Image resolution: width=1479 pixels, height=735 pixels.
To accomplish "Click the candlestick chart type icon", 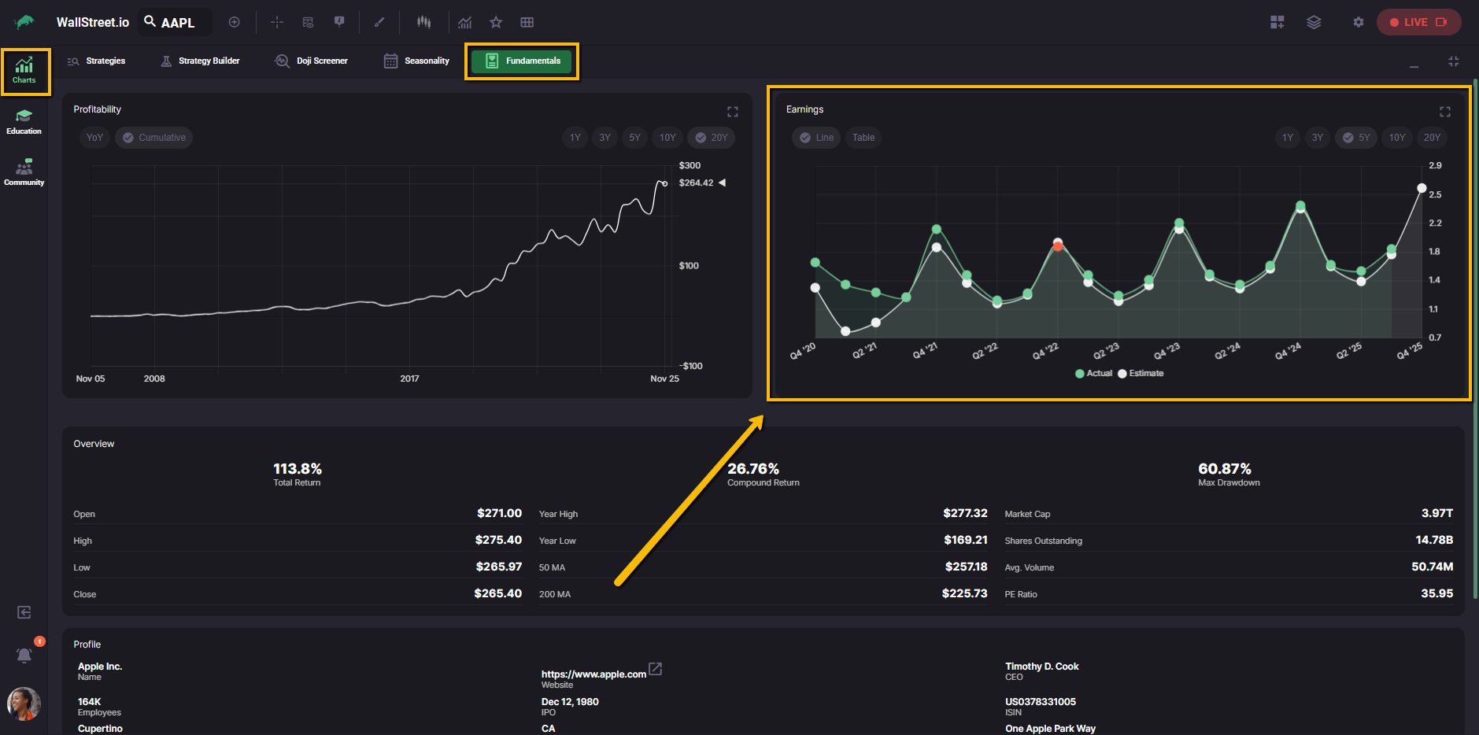I will click(423, 22).
